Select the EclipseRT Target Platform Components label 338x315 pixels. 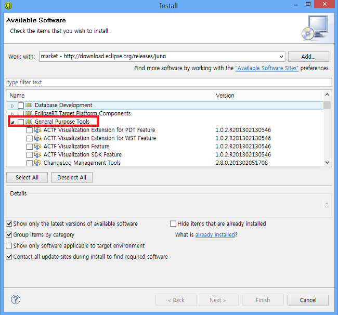click(83, 113)
